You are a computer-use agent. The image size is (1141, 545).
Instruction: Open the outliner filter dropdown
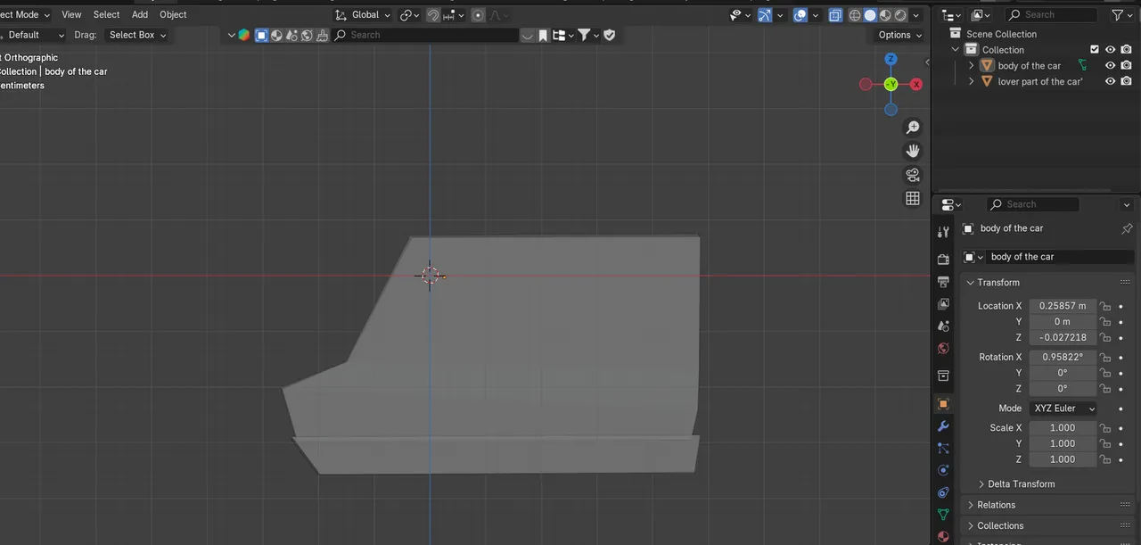1121,15
